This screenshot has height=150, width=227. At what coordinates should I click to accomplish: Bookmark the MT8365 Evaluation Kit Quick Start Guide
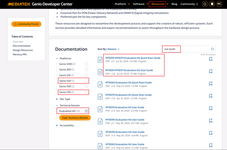coord(211,84)
